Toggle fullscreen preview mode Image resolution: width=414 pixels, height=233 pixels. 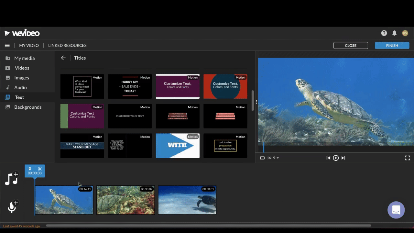[408, 158]
